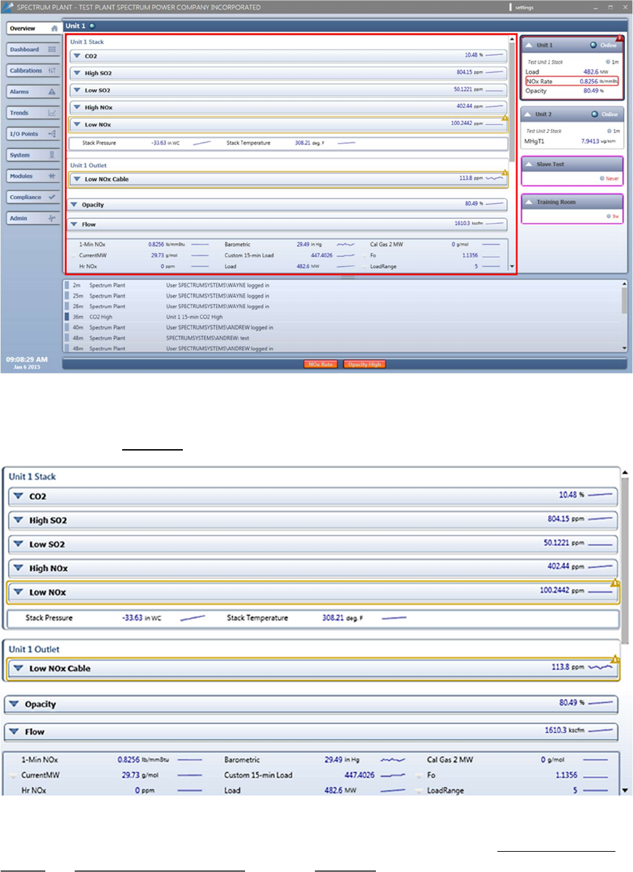The height and width of the screenshot is (872, 633).
Task: Expand the Opacity row in the application window
Action: pyautogui.click(x=74, y=205)
